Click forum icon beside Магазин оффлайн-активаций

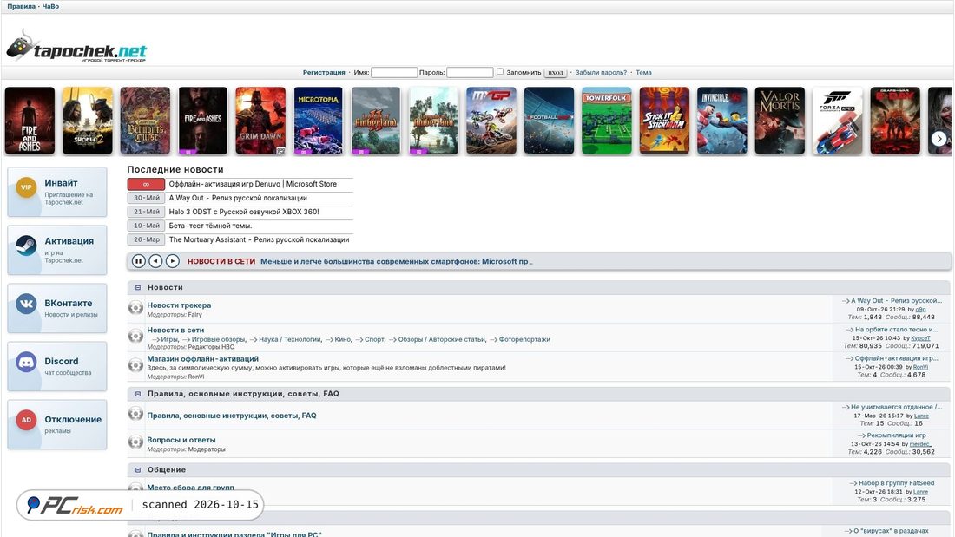pos(135,365)
